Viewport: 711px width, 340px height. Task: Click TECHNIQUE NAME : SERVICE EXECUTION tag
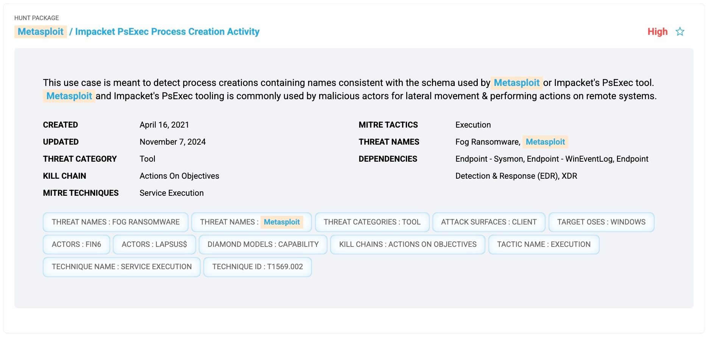click(x=122, y=267)
